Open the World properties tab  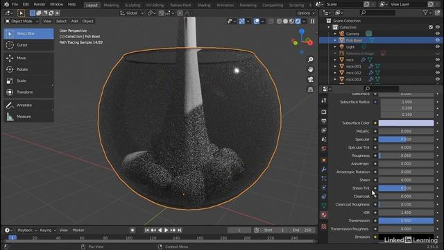pyautogui.click(x=324, y=148)
